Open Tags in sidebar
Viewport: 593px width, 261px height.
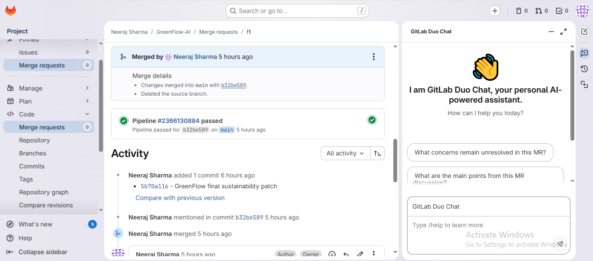49,179
